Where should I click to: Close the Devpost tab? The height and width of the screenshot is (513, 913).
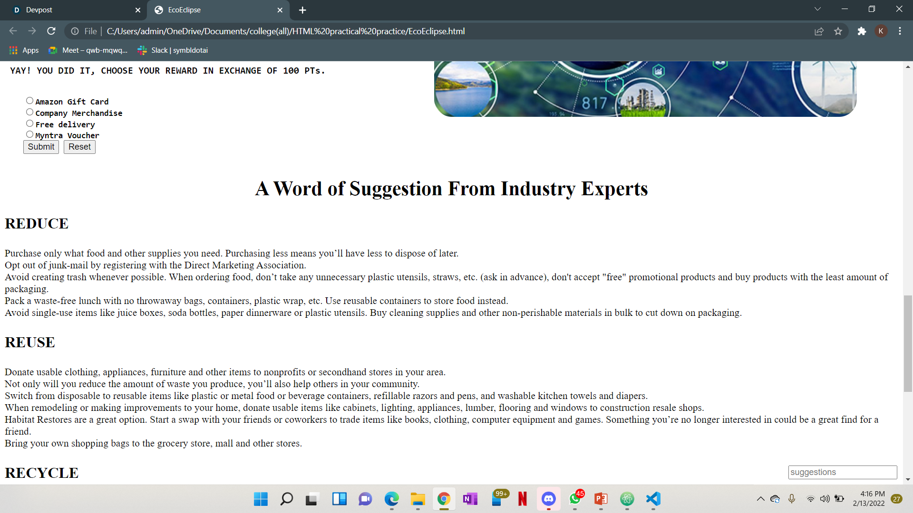pos(138,10)
